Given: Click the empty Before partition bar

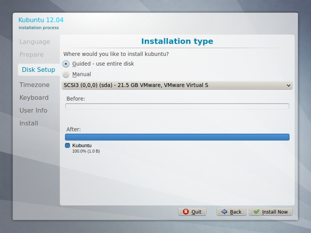Looking at the screenshot, I should [x=177, y=106].
